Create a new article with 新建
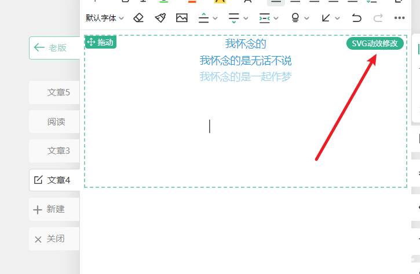The height and width of the screenshot is (274, 420). tap(54, 209)
